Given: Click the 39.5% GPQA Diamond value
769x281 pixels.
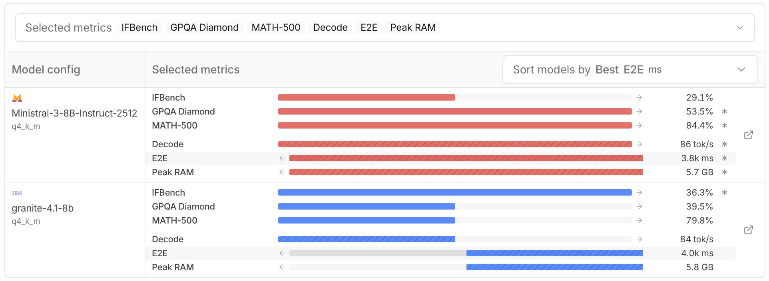Looking at the screenshot, I should point(699,206).
